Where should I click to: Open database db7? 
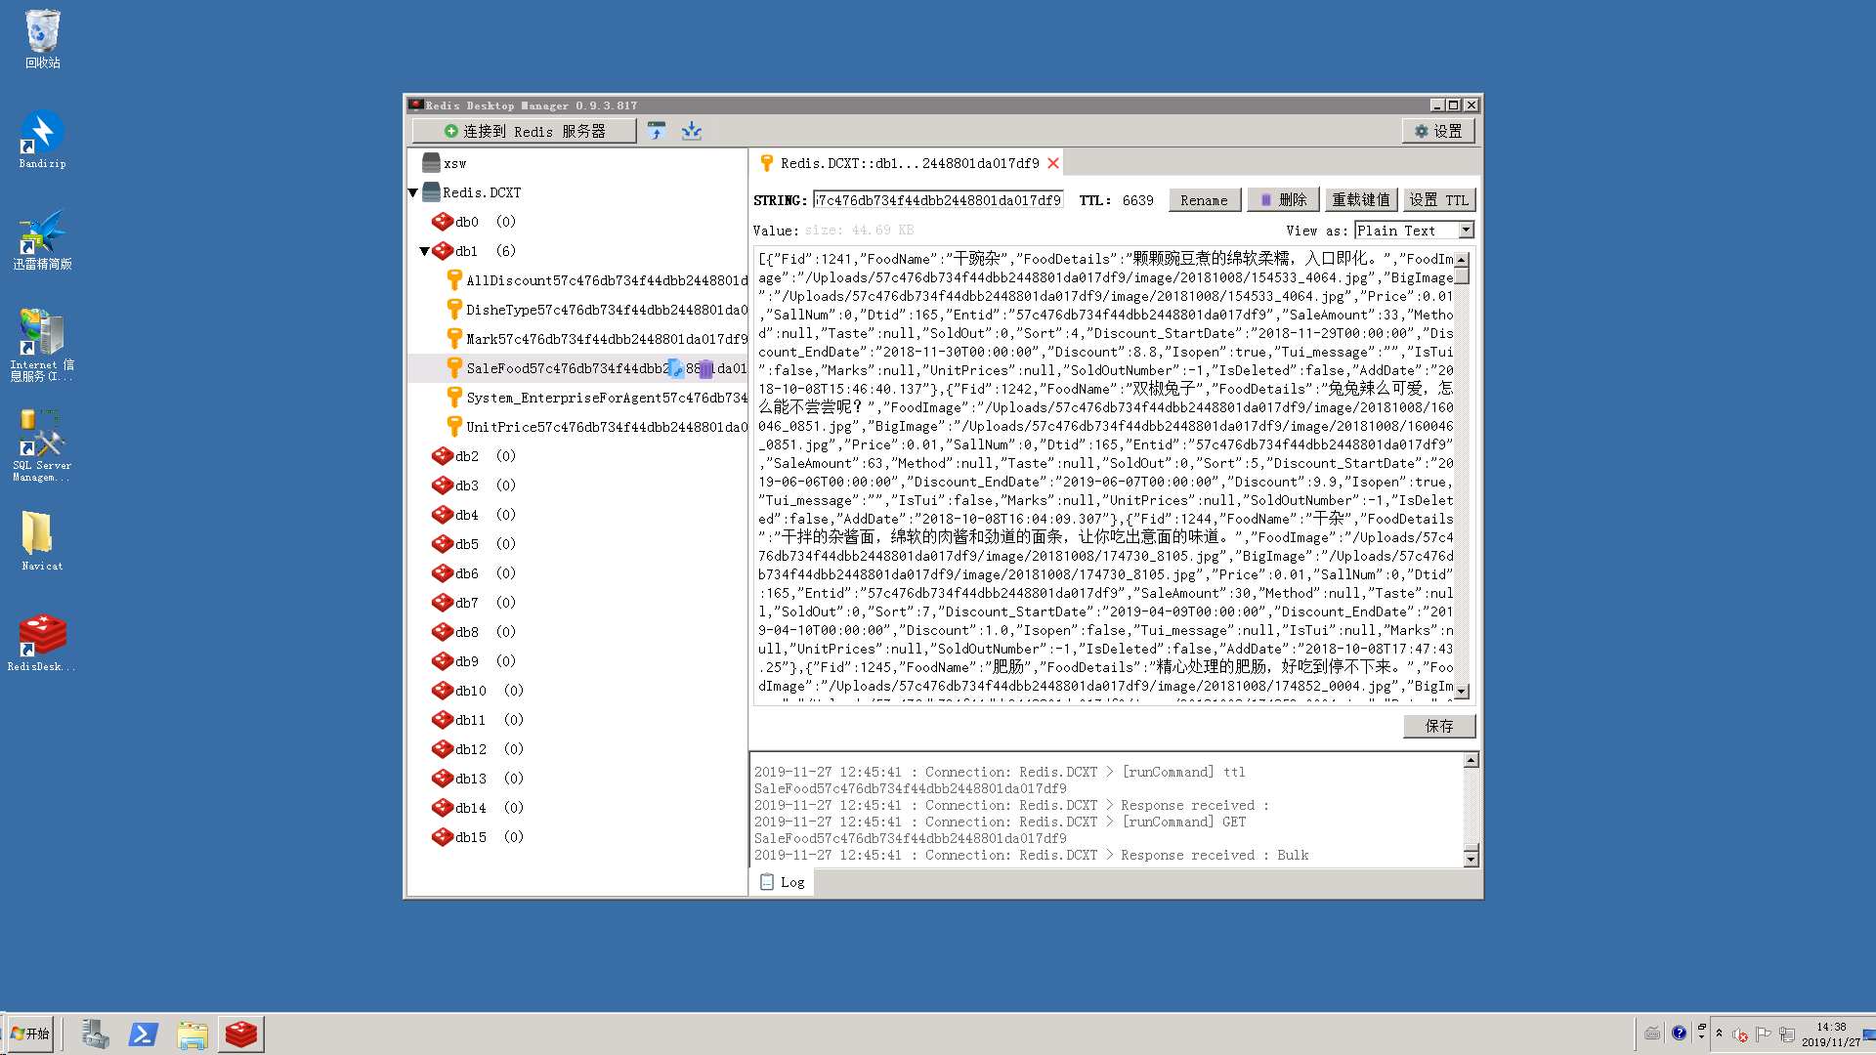pyautogui.click(x=474, y=603)
